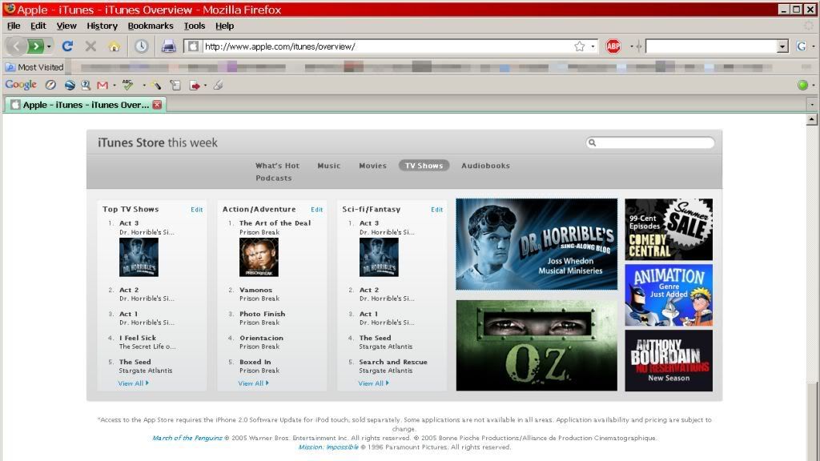The width and height of the screenshot is (820, 461).
Task: Open Gmail from the Google Toolbar
Action: coord(102,85)
